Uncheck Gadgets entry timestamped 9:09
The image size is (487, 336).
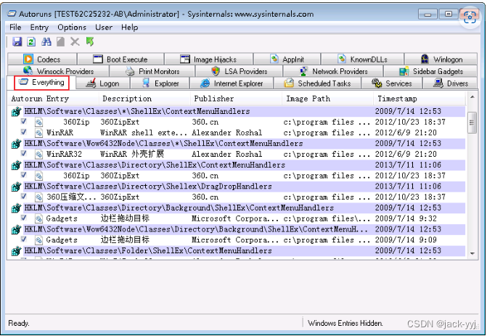pos(24,239)
